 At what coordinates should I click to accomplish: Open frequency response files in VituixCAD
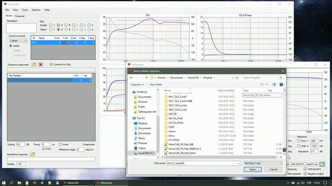point(33,65)
